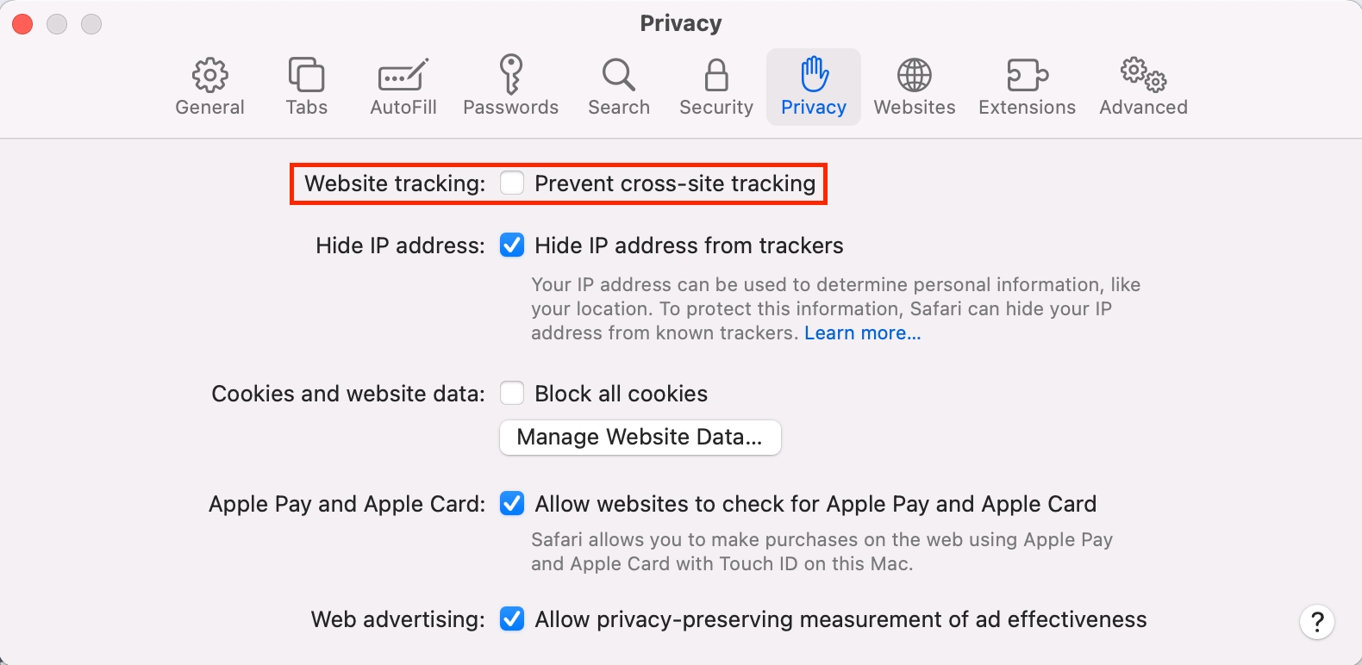Select the Security padlock icon
The height and width of the screenshot is (665, 1362).
click(x=715, y=76)
